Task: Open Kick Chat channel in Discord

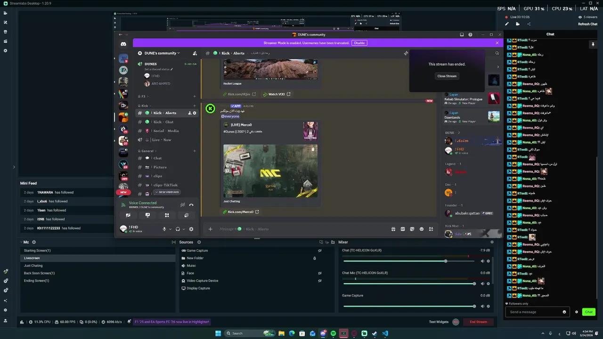Action: pos(167,122)
